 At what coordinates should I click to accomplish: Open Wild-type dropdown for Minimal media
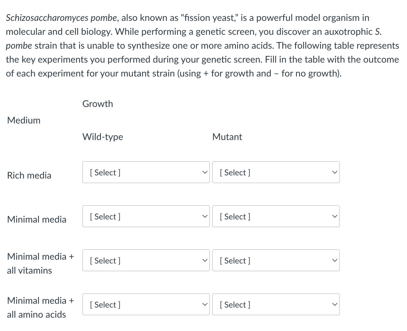(146, 216)
